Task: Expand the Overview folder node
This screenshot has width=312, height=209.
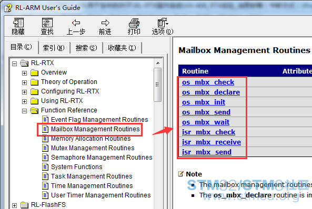Action: click(24, 73)
